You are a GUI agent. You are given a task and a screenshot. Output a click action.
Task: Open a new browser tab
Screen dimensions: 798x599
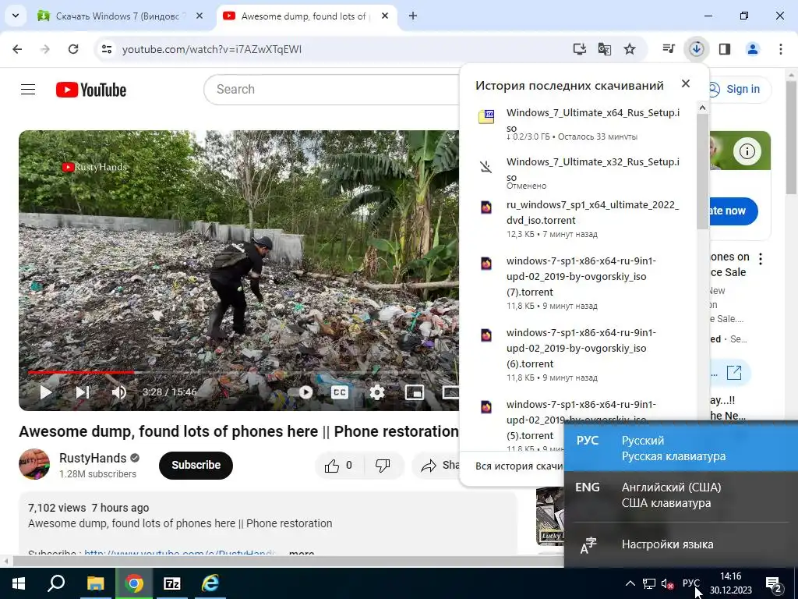(x=413, y=16)
